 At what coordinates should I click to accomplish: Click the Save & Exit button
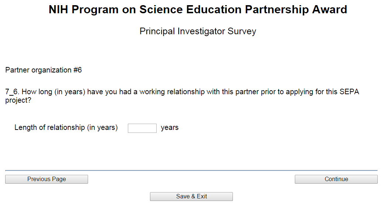(x=191, y=197)
